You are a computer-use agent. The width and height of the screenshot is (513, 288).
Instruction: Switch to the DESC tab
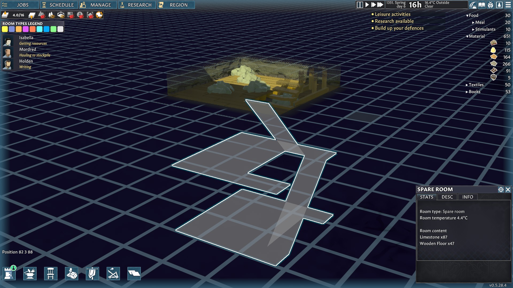447,197
